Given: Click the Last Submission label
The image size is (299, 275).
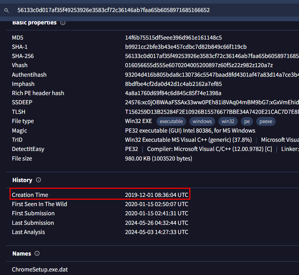Looking at the screenshot, I should (33, 223).
